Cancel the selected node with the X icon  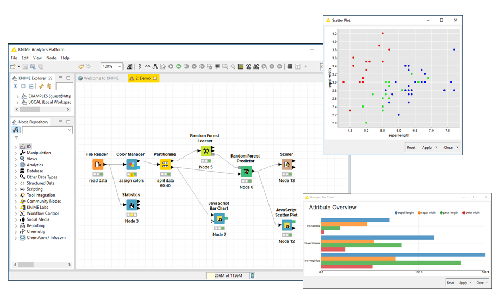194,66
